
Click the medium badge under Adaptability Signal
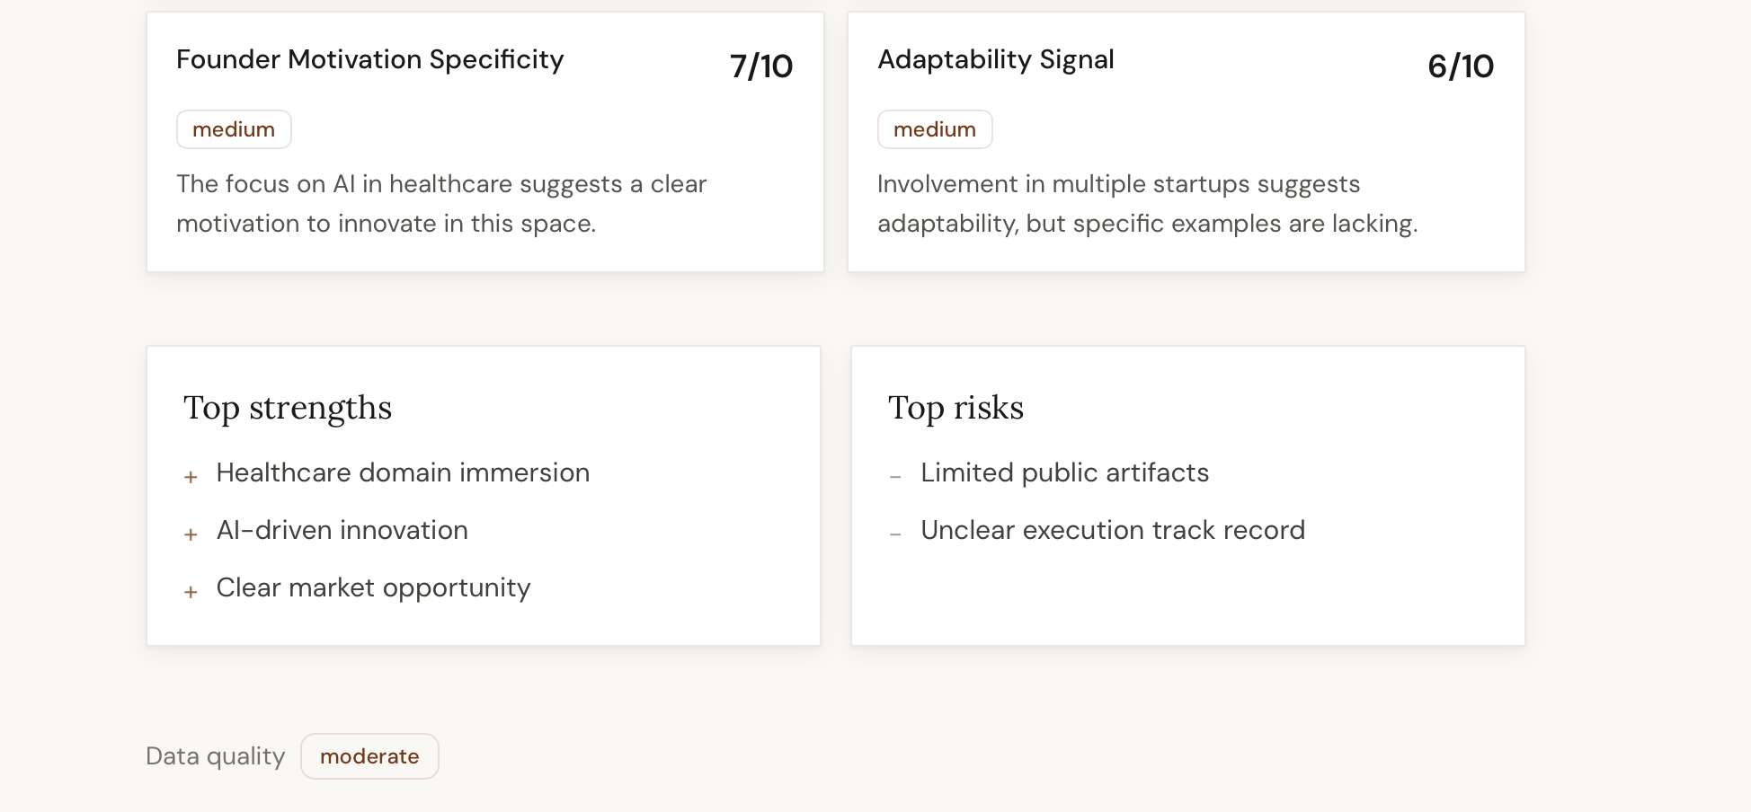(935, 129)
